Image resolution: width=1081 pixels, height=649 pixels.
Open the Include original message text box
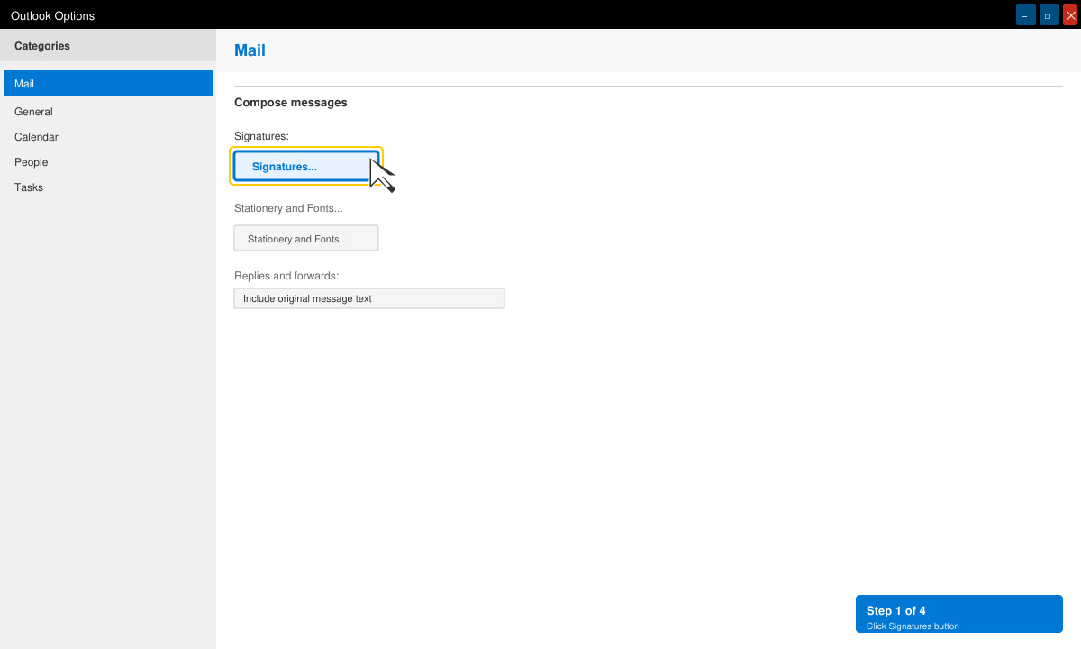pyautogui.click(x=369, y=298)
